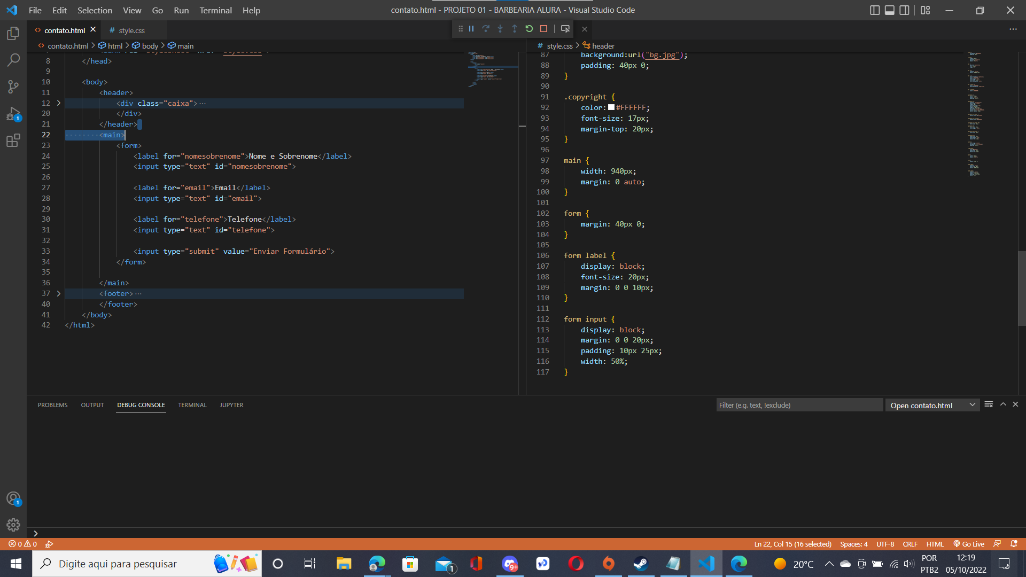Select HTML language mode
The height and width of the screenshot is (577, 1026).
click(935, 544)
